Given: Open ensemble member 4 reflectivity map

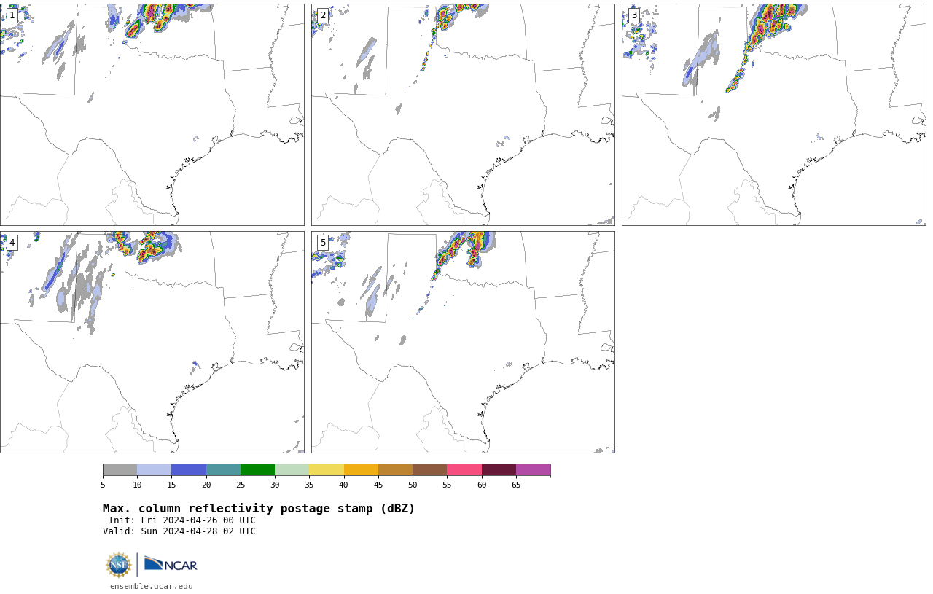Looking at the screenshot, I should 152,342.
